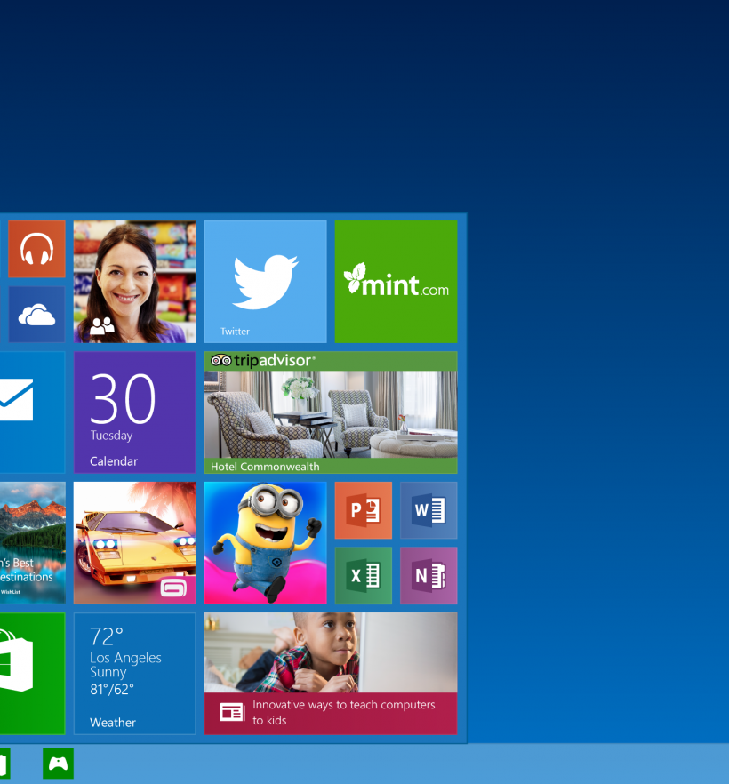Open the Music headphones tile
This screenshot has width=729, height=784.
(36, 249)
